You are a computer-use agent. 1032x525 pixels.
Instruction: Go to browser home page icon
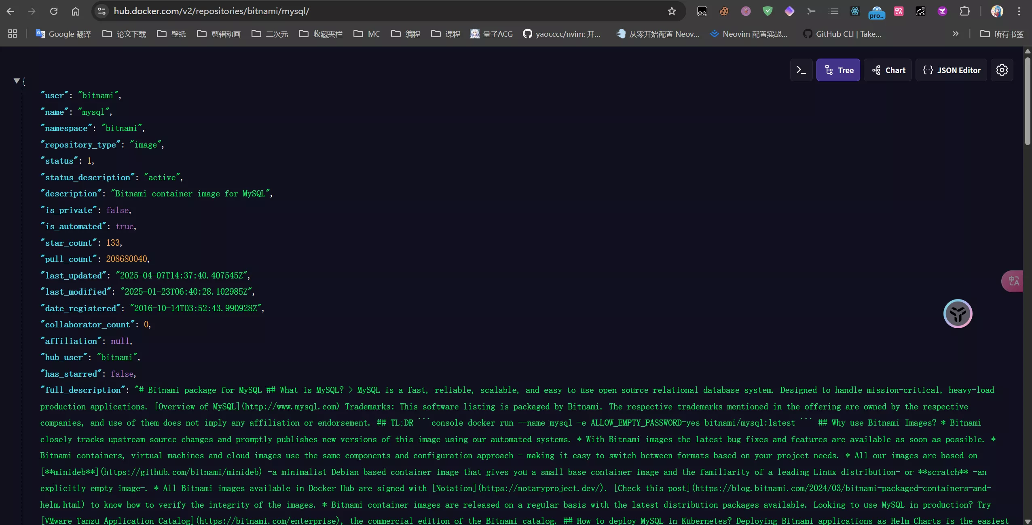(x=76, y=11)
